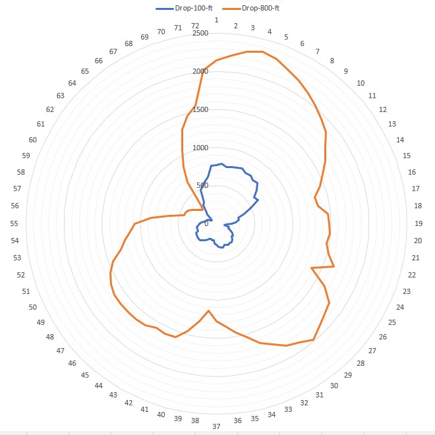Select category label 28 on the radar axis
The image size is (435, 435).
361,364
